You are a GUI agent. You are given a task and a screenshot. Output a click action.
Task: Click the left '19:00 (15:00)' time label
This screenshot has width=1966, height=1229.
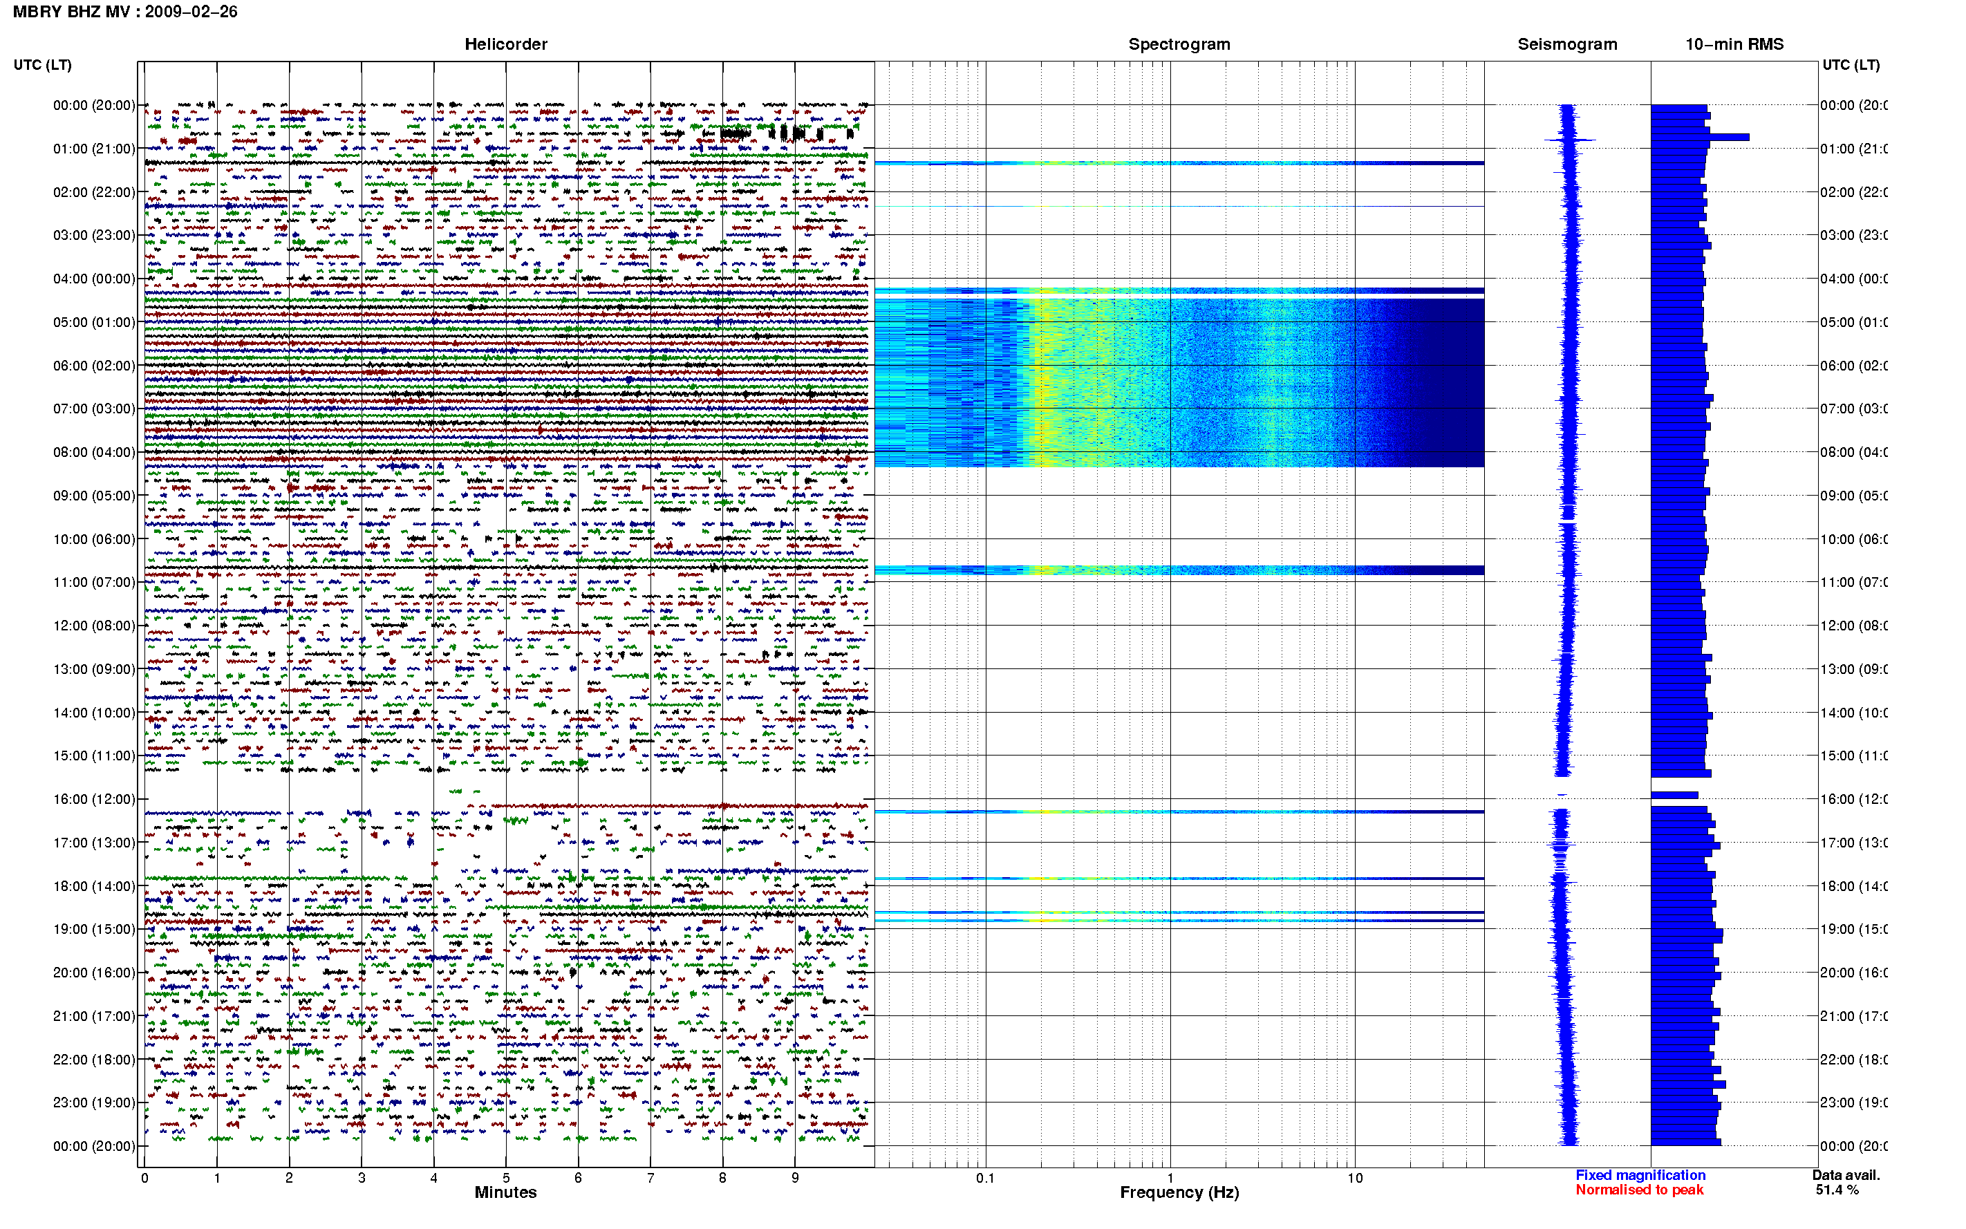[x=94, y=929]
